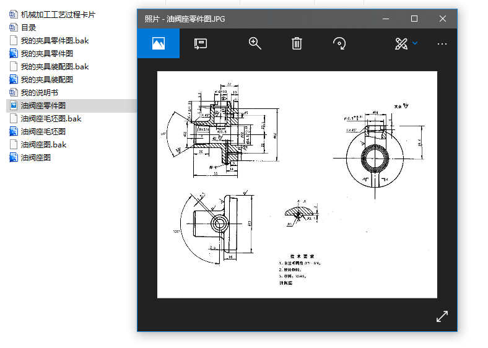Rotate the displayed image

tap(339, 43)
